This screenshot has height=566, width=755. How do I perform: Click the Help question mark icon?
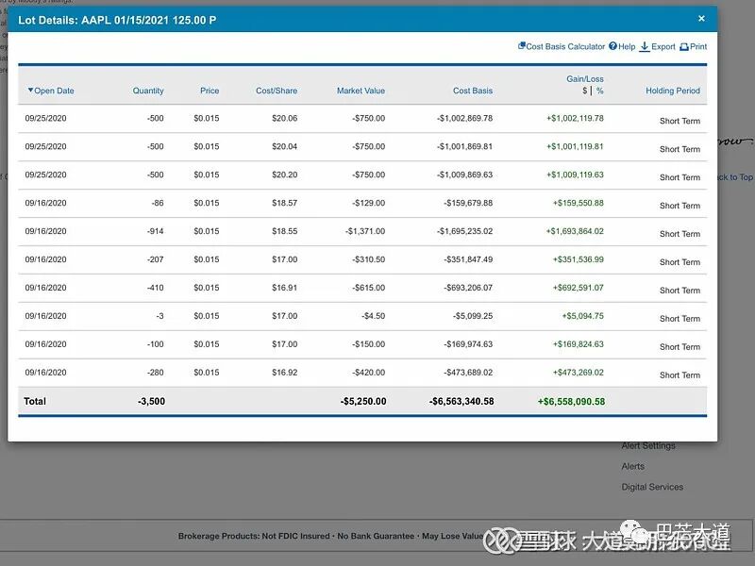coord(612,45)
